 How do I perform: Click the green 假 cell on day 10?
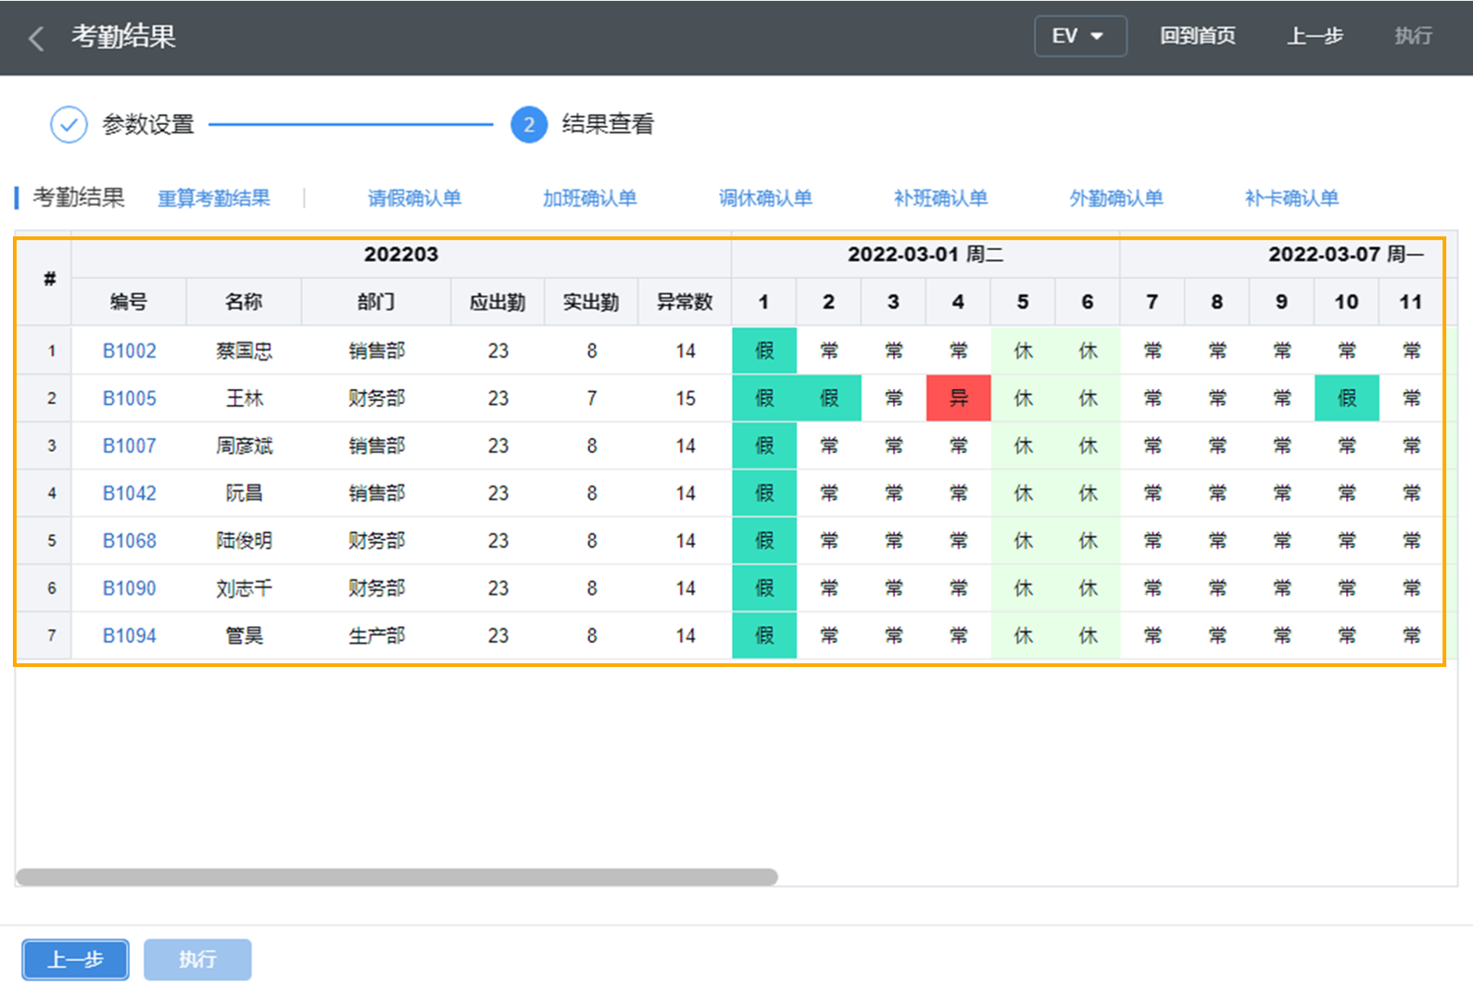click(1346, 398)
